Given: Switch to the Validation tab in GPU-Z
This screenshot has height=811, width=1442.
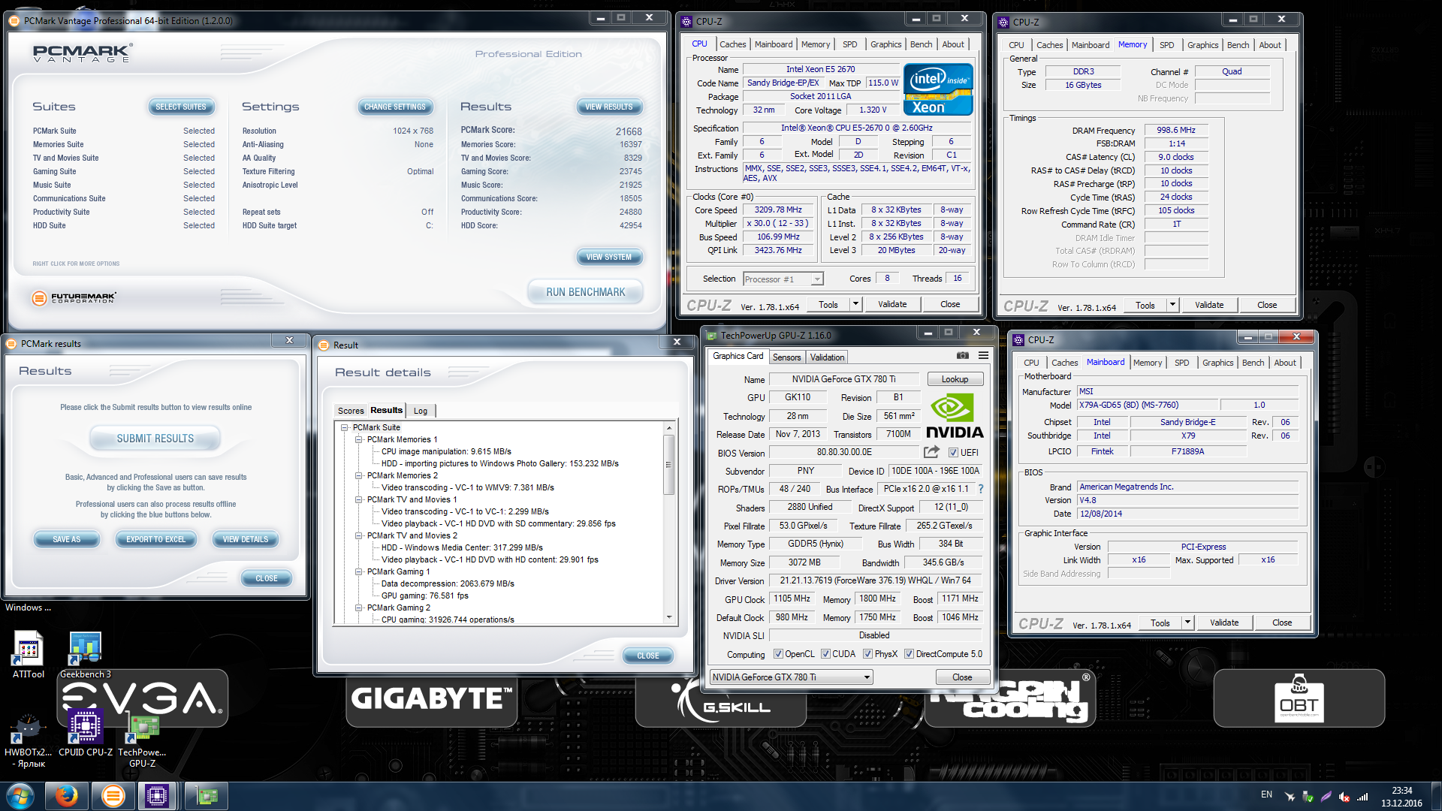Looking at the screenshot, I should click(827, 357).
